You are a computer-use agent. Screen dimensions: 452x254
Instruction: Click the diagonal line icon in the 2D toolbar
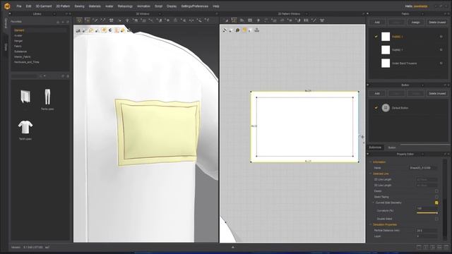click(x=314, y=20)
